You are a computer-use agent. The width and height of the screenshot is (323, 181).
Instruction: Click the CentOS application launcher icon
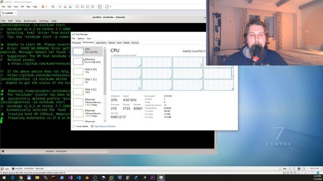(3, 169)
